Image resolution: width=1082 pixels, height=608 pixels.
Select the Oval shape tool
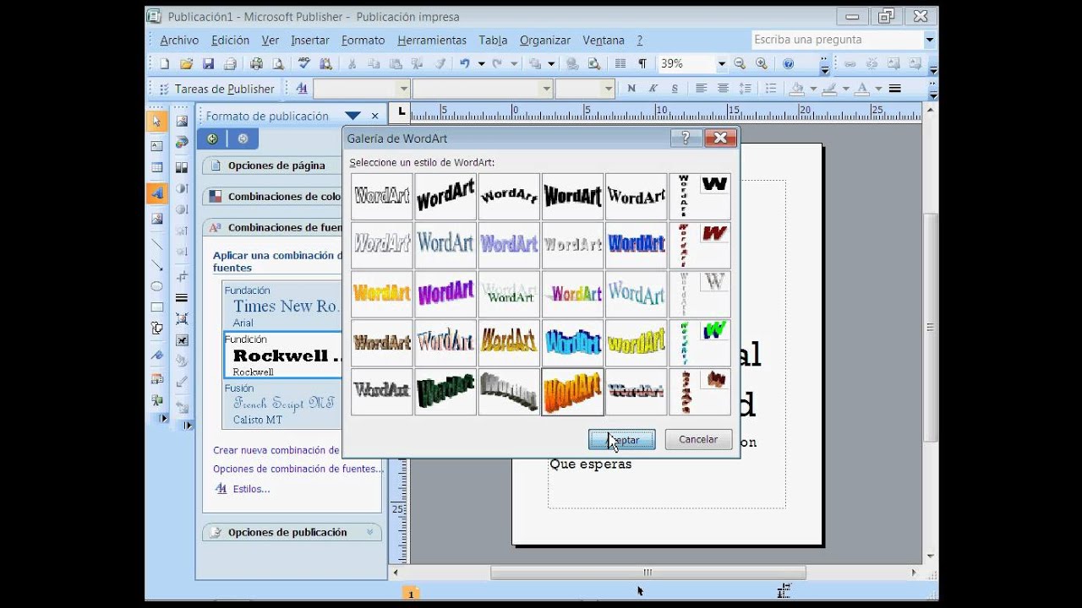(x=156, y=286)
